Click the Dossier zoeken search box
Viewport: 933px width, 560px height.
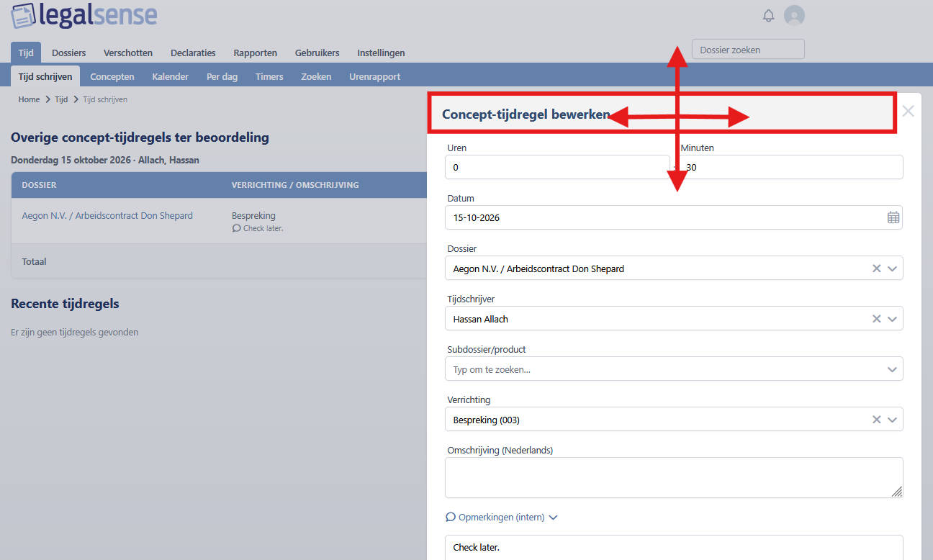point(748,50)
